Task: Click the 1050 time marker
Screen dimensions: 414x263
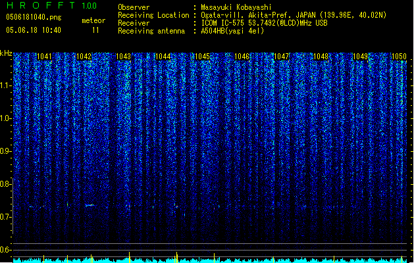Action: coord(400,57)
